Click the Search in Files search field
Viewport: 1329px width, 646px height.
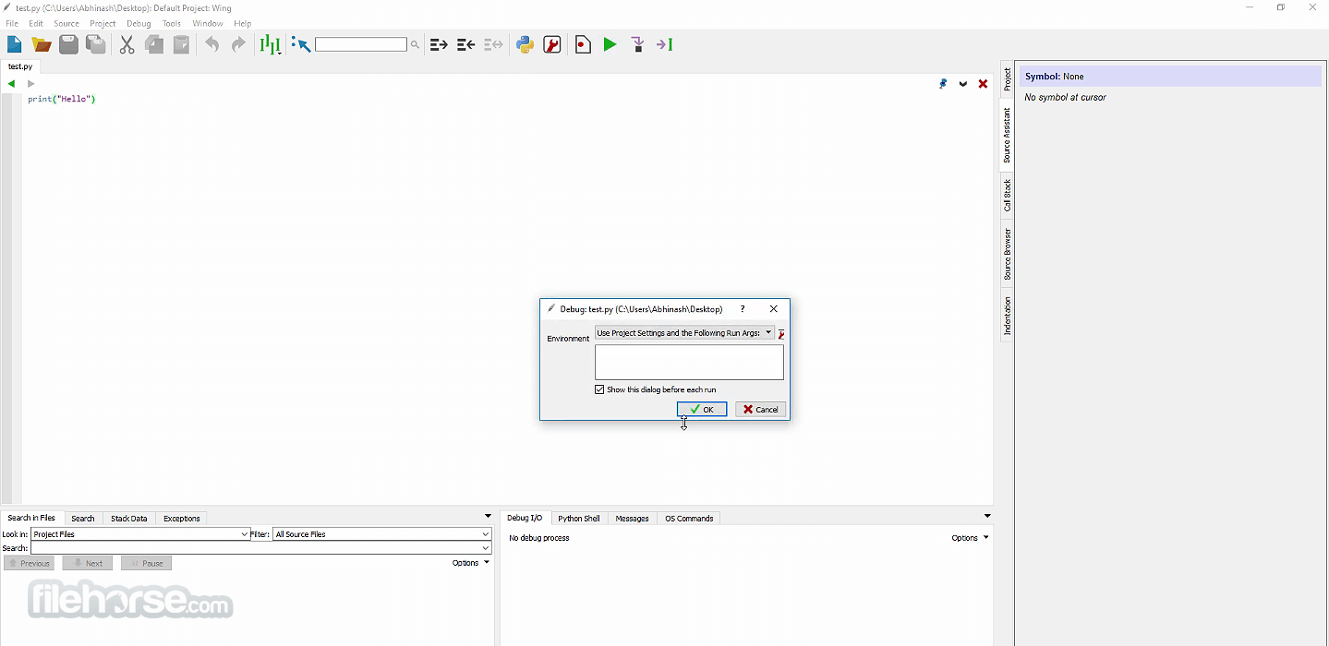click(x=261, y=548)
